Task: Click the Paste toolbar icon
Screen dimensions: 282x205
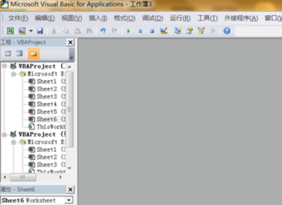Action: point(77,31)
